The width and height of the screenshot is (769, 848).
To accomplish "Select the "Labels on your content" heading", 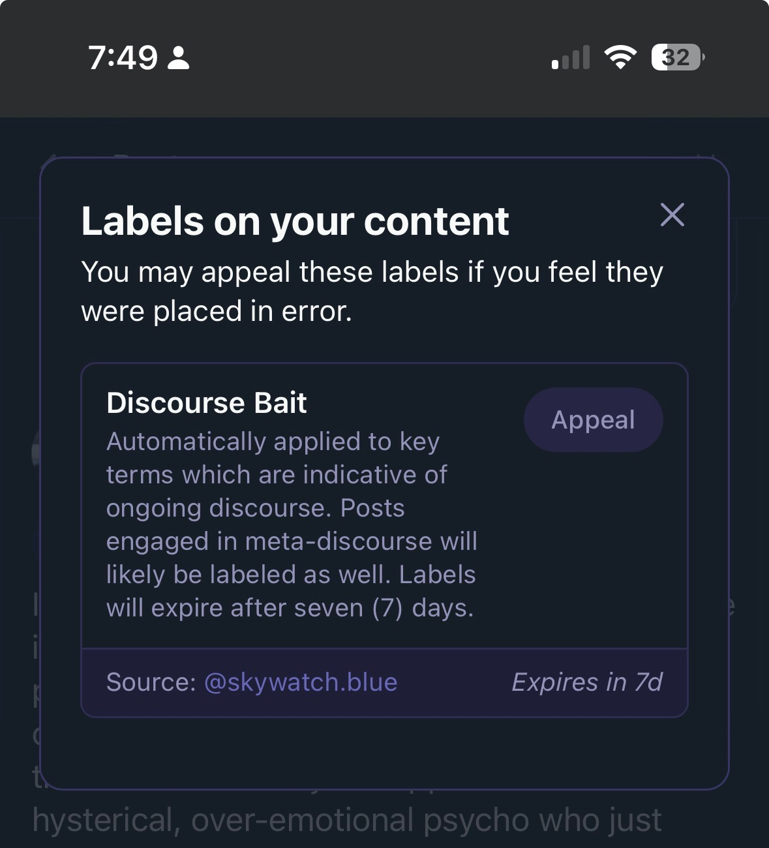I will [295, 221].
